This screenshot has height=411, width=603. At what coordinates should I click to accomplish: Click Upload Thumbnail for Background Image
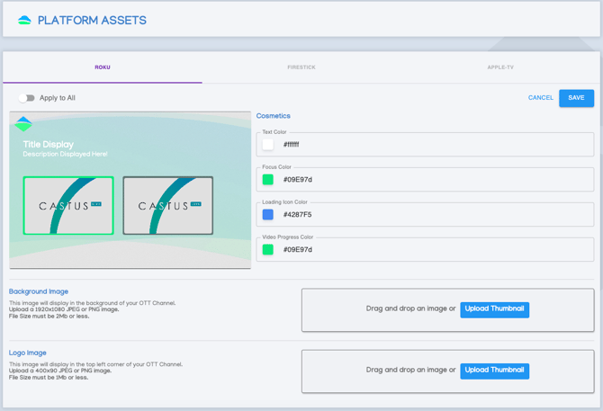point(494,309)
